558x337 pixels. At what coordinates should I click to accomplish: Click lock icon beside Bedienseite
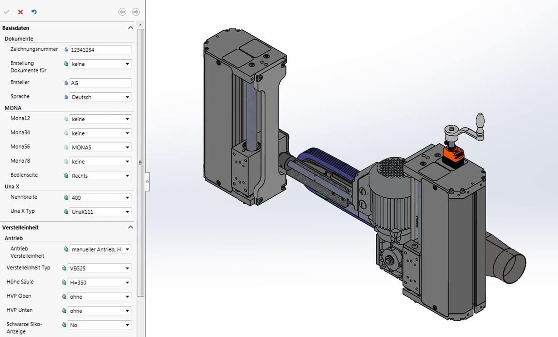coord(66,176)
